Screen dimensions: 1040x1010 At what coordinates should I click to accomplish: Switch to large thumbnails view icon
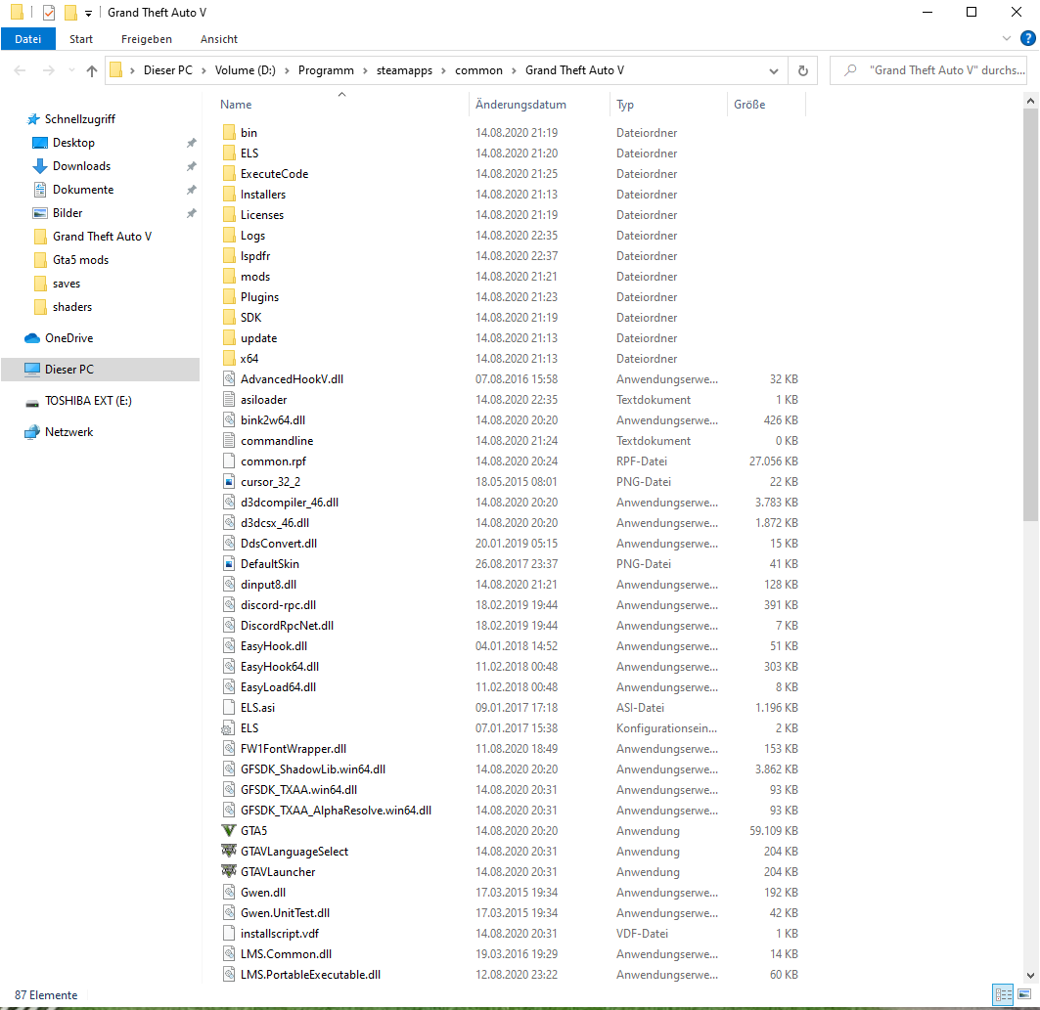(1024, 994)
